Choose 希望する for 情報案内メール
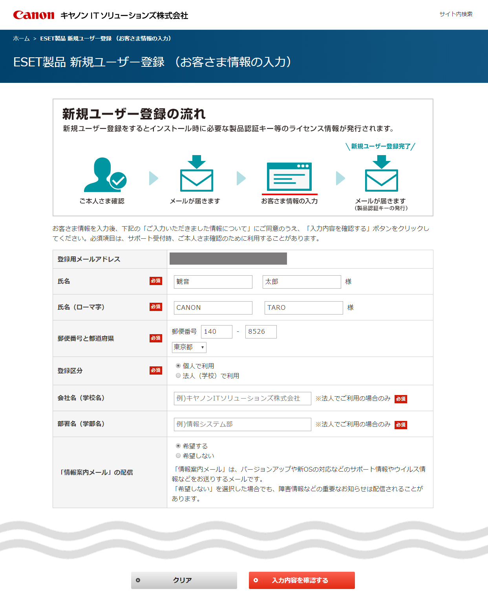Viewport: 488px width, 600px height. click(x=178, y=446)
